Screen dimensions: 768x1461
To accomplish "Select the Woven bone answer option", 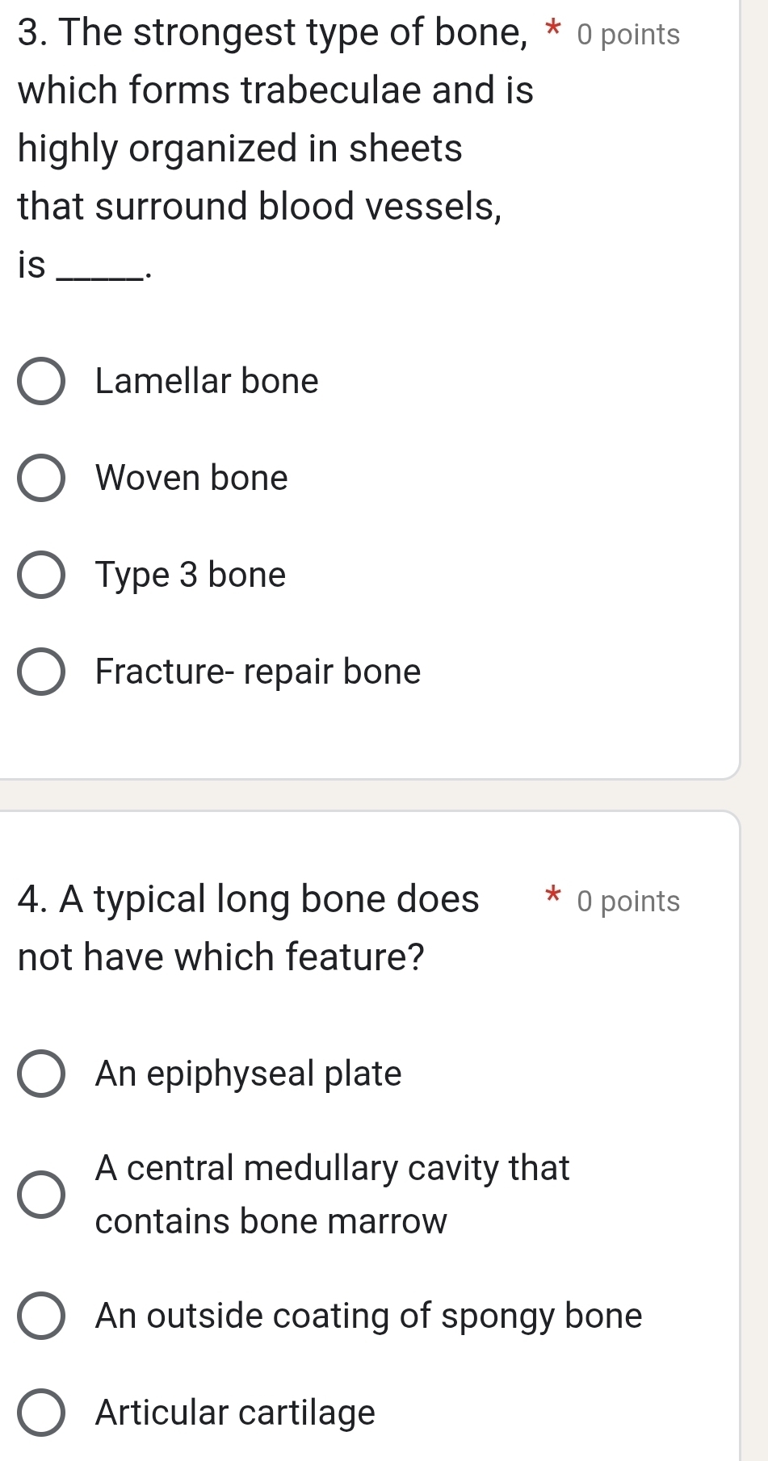I will click(43, 479).
